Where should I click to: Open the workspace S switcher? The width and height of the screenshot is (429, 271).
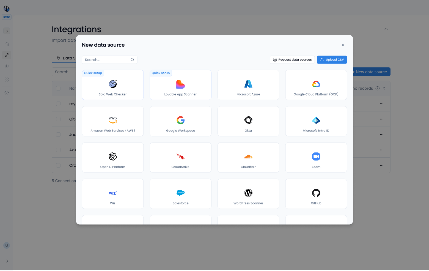click(x=7, y=31)
